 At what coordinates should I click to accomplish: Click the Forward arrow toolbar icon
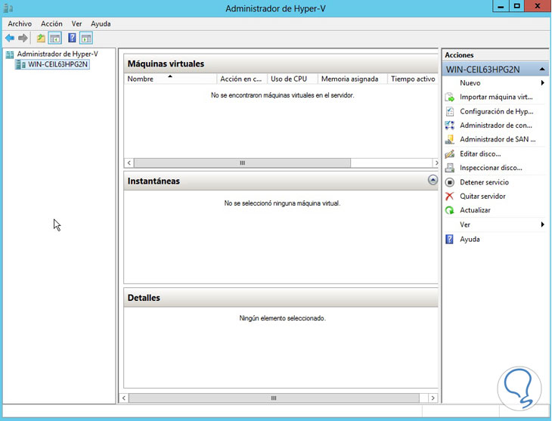[23, 38]
